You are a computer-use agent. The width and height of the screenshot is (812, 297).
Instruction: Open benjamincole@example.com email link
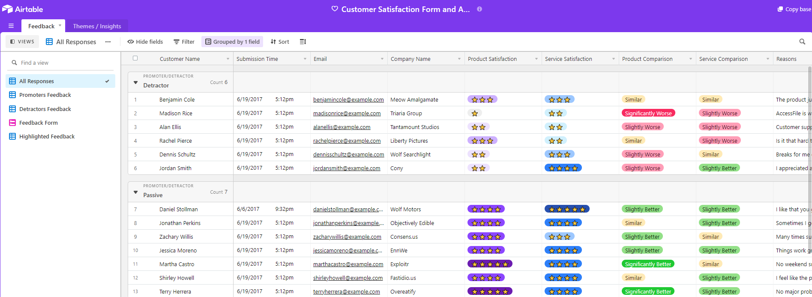click(x=348, y=99)
